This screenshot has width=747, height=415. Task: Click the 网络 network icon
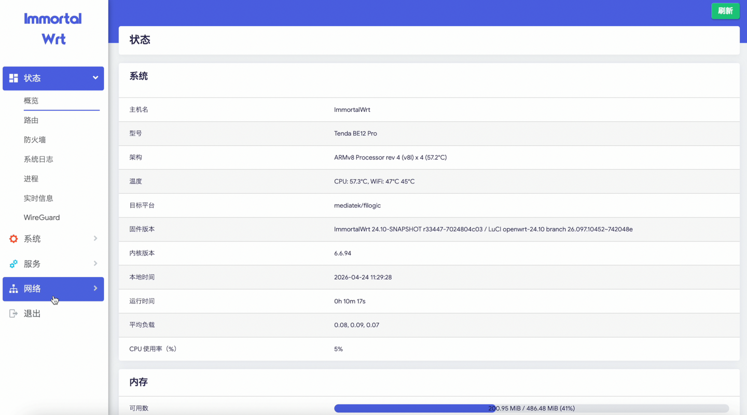[x=13, y=289]
